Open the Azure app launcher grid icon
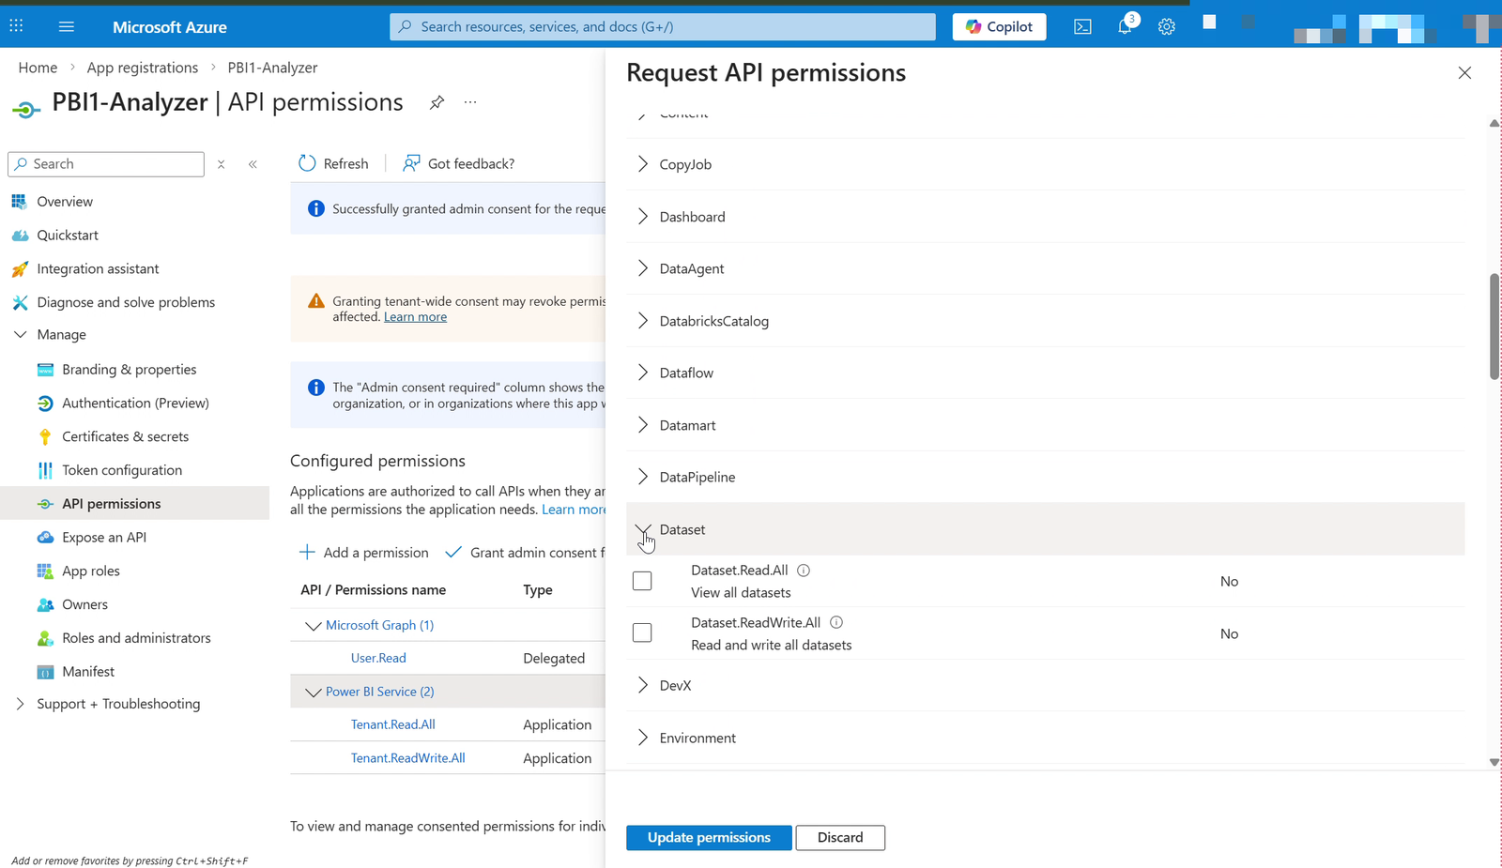The height and width of the screenshot is (868, 1502). (16, 26)
